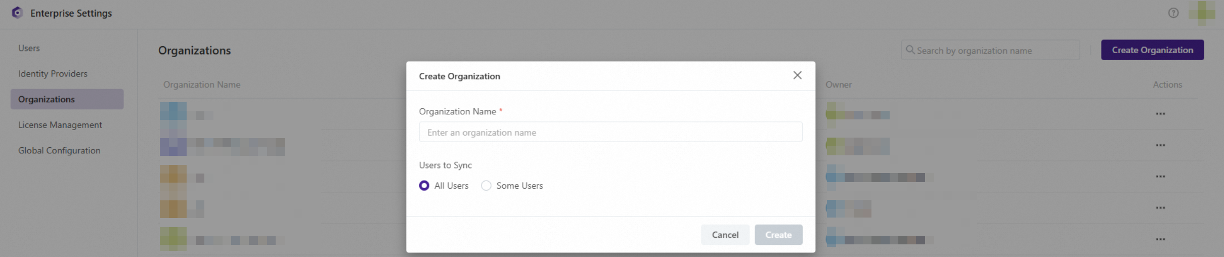Screen dimensions: 1224x257
Task: Close the Create Organization dialog
Action: 797,75
